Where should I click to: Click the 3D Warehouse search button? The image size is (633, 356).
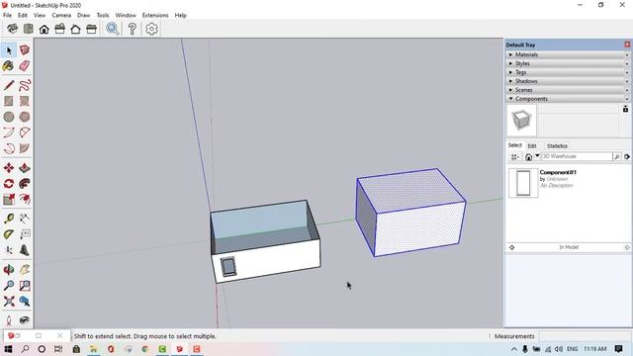tap(617, 156)
